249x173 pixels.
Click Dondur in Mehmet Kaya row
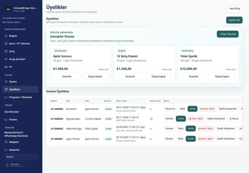click(169, 129)
